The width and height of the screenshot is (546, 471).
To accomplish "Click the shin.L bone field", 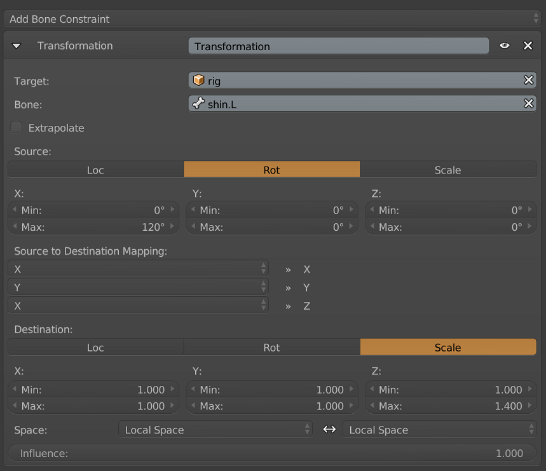I will pos(362,104).
